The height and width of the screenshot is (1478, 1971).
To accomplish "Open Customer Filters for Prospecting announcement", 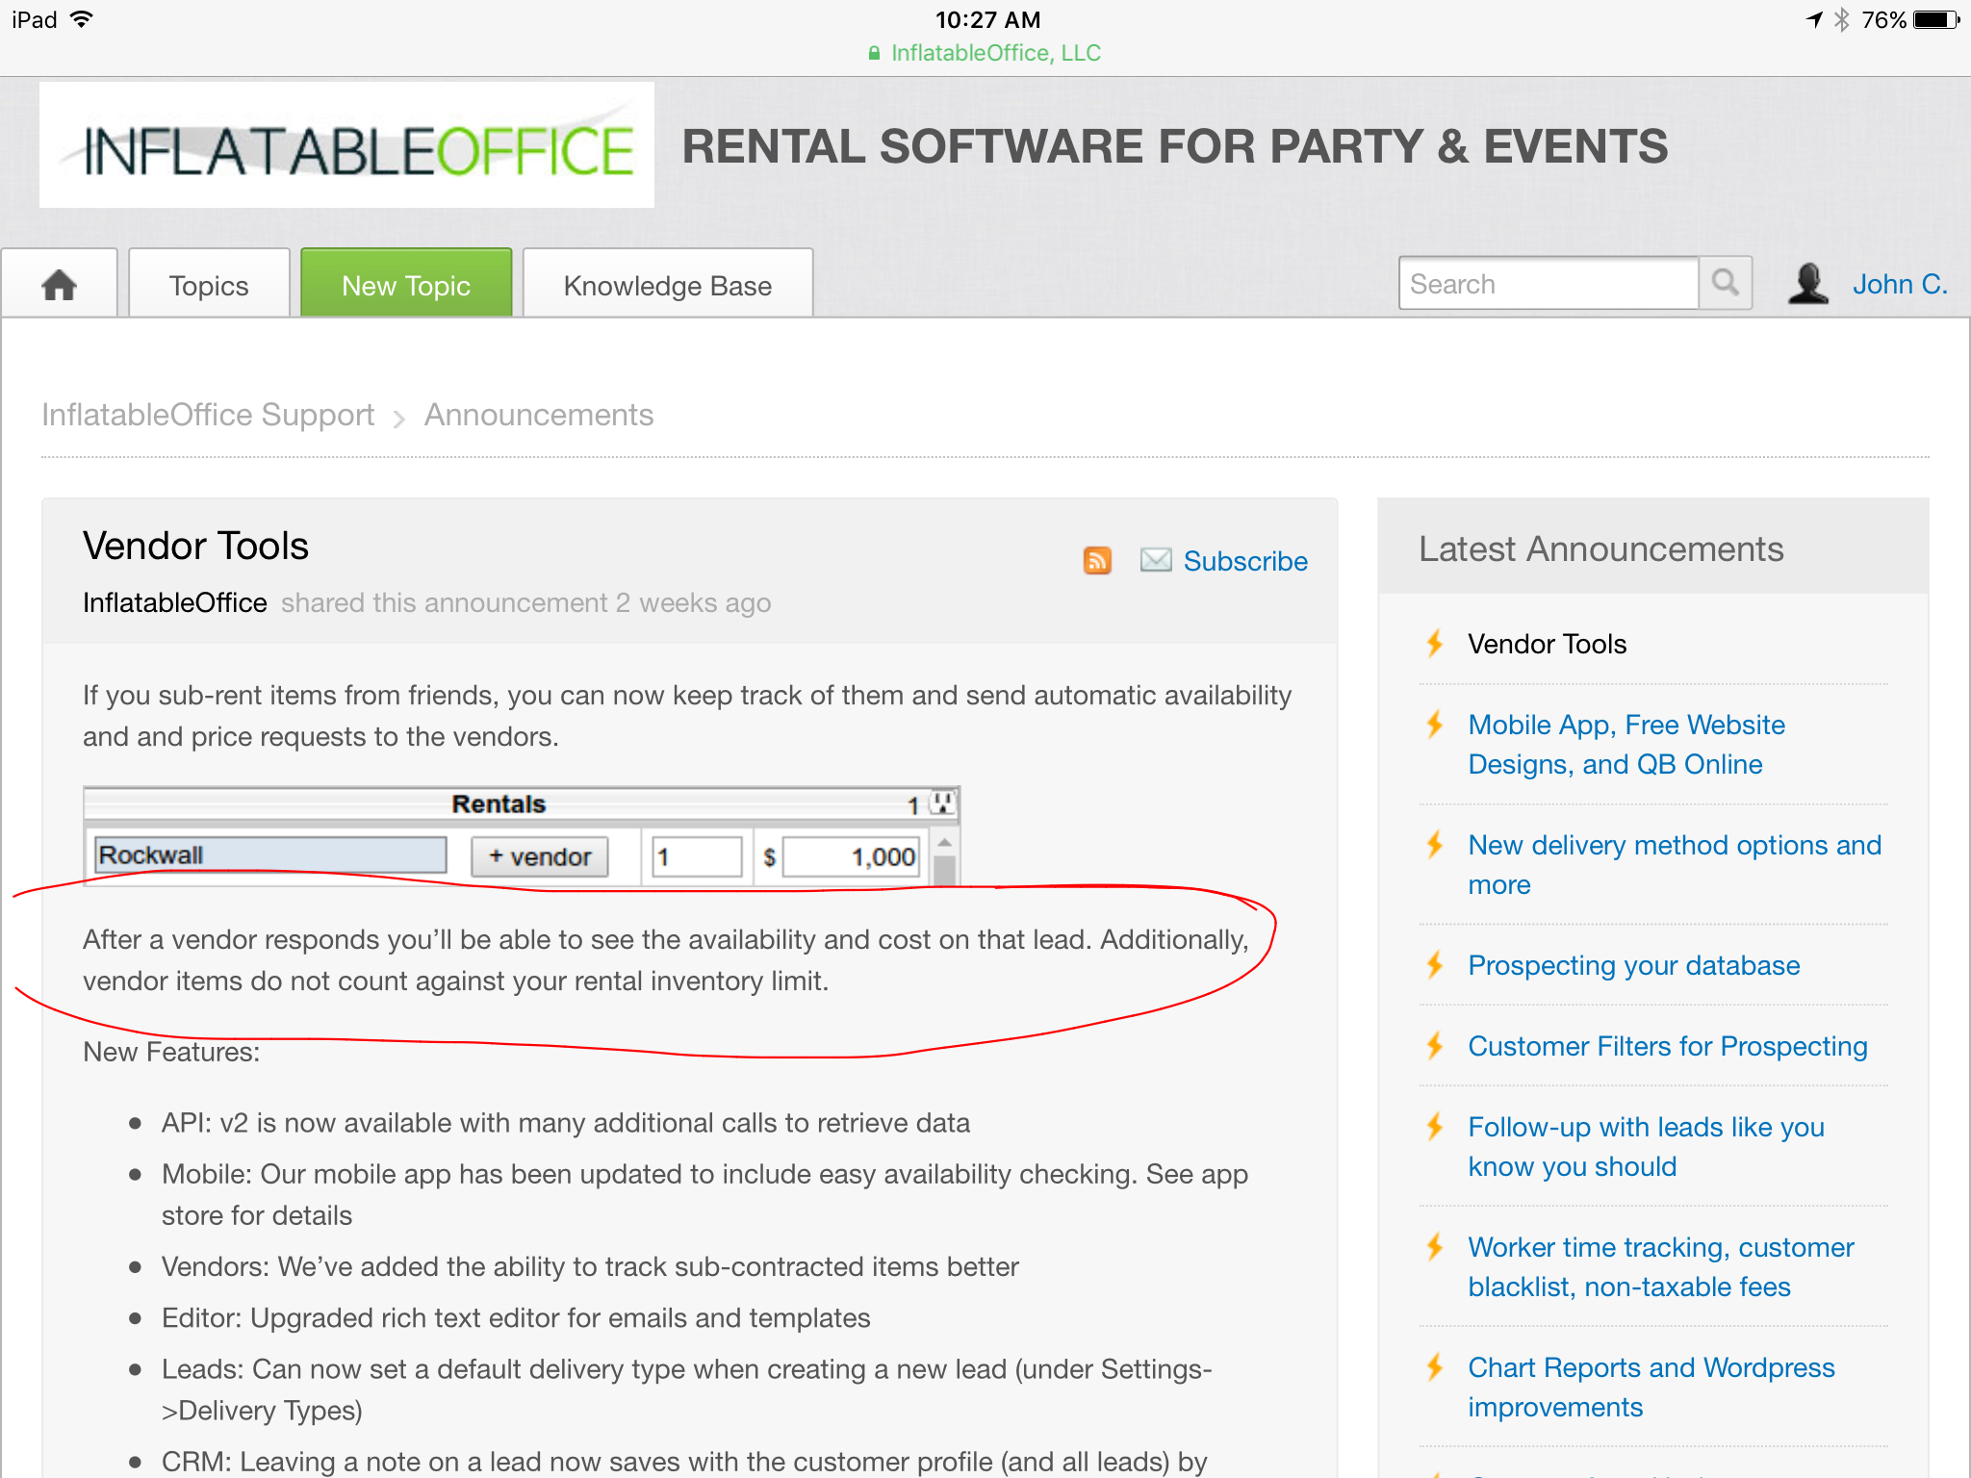I will pyautogui.click(x=1668, y=1046).
